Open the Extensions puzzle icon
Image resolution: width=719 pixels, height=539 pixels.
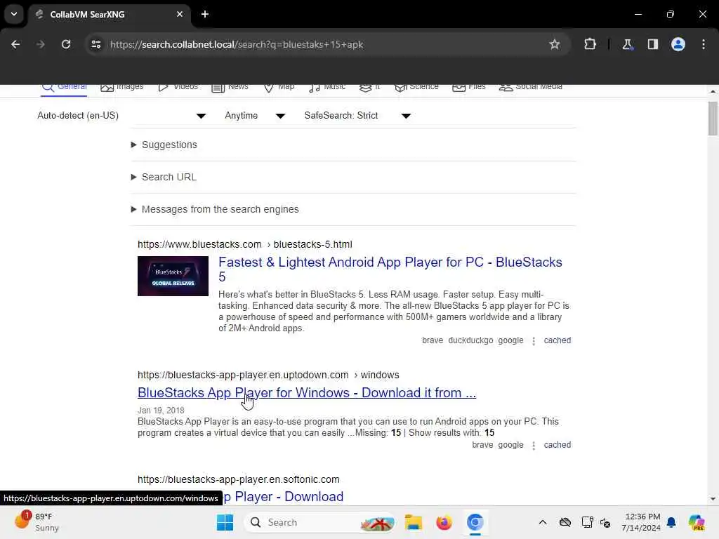pos(590,44)
